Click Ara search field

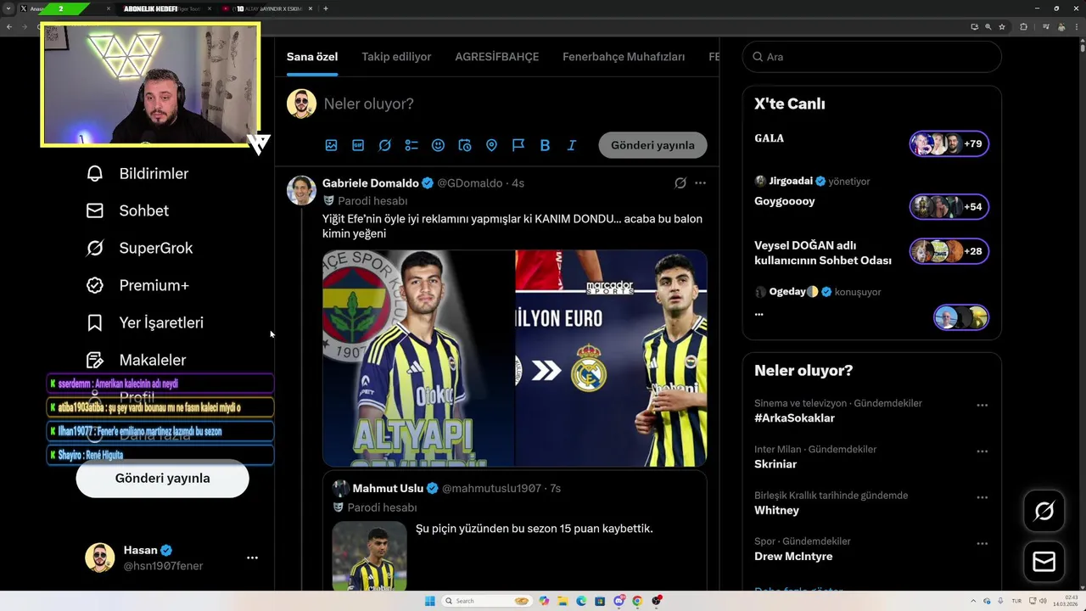[x=871, y=57]
